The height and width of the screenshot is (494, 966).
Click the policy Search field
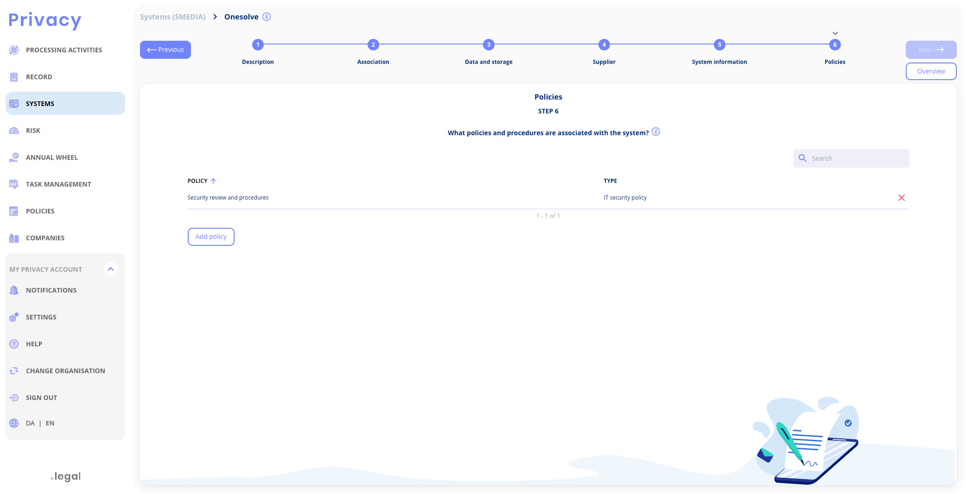tap(851, 158)
